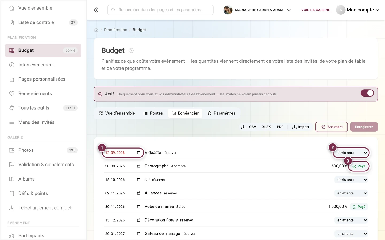Viewport: 385px width, 240px height.
Task: Open Liste de contrôle in sidebar
Action: [x=43, y=22]
